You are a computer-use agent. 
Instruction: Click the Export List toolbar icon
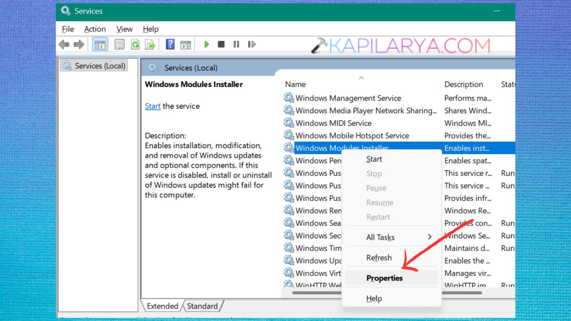coord(150,45)
